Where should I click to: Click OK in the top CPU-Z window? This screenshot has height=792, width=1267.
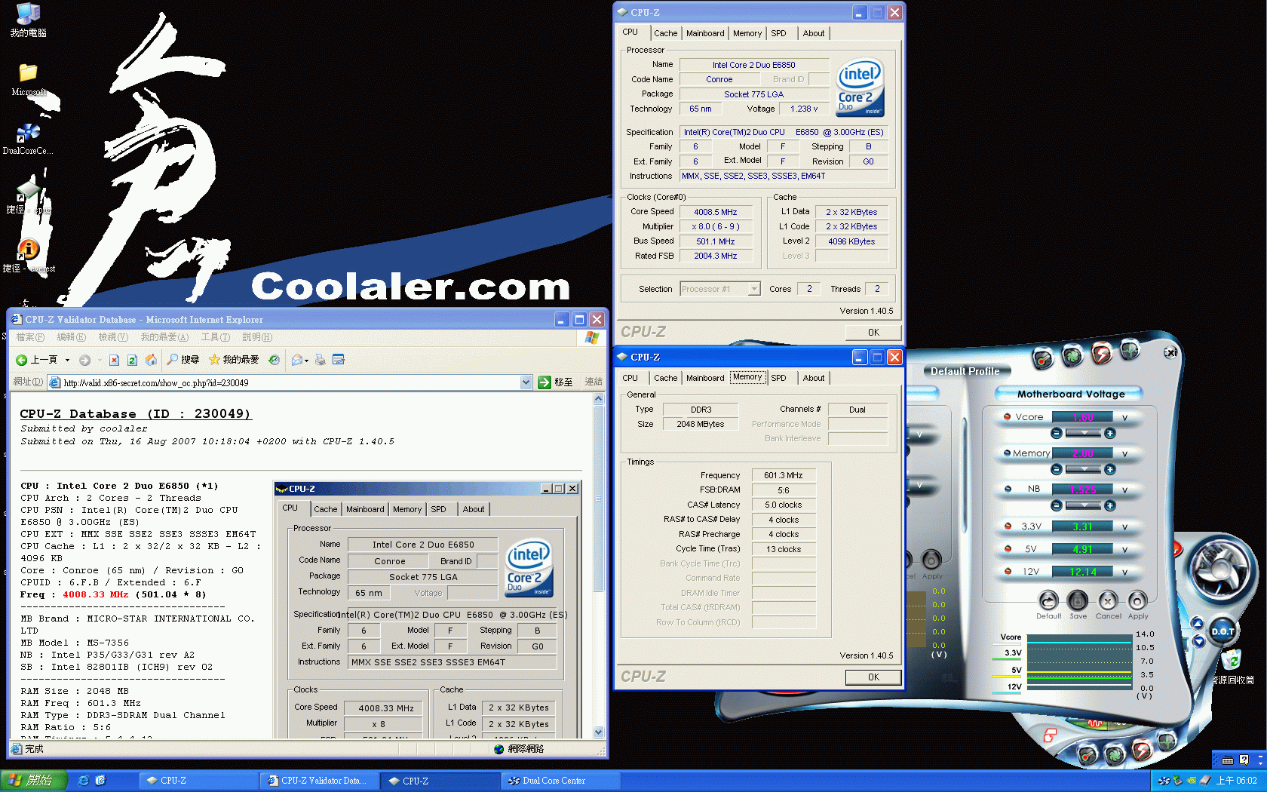point(873,333)
